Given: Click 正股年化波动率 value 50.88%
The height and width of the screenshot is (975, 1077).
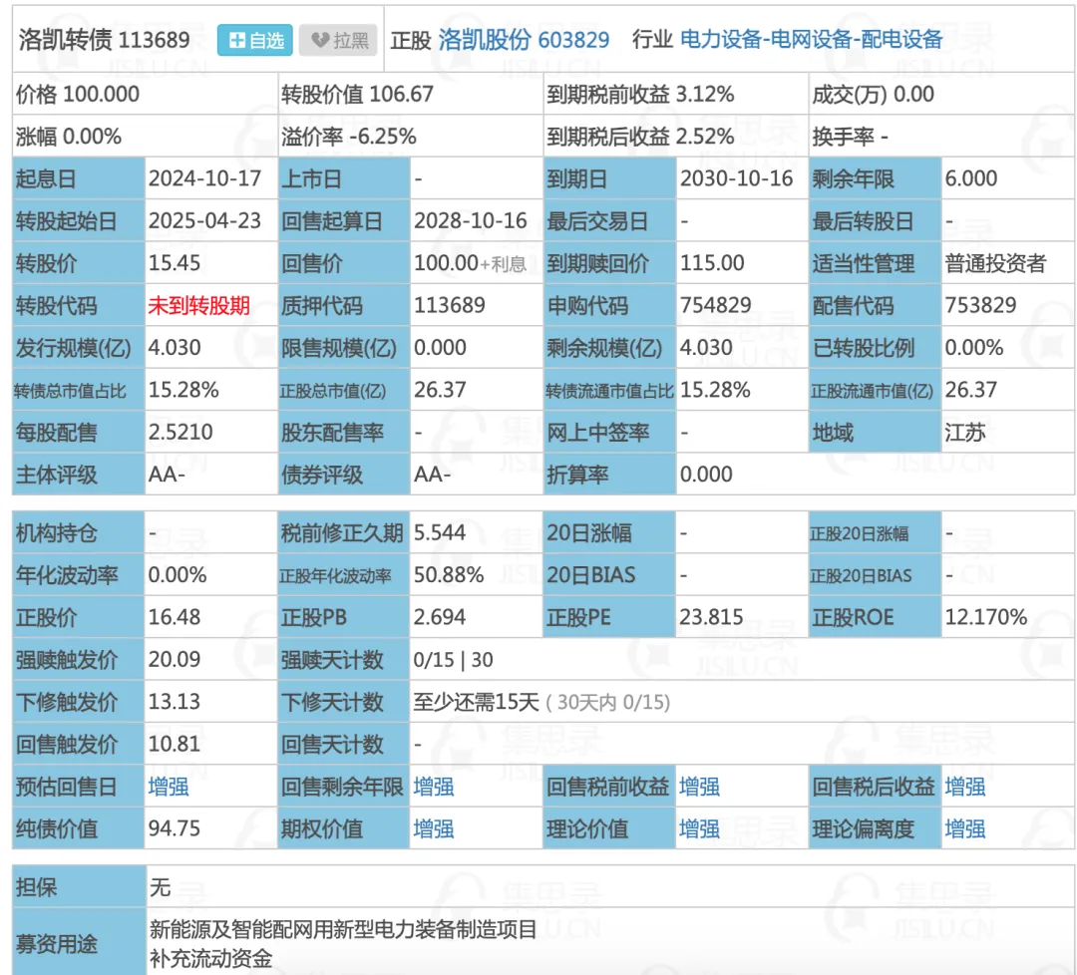Looking at the screenshot, I should click(x=449, y=575).
